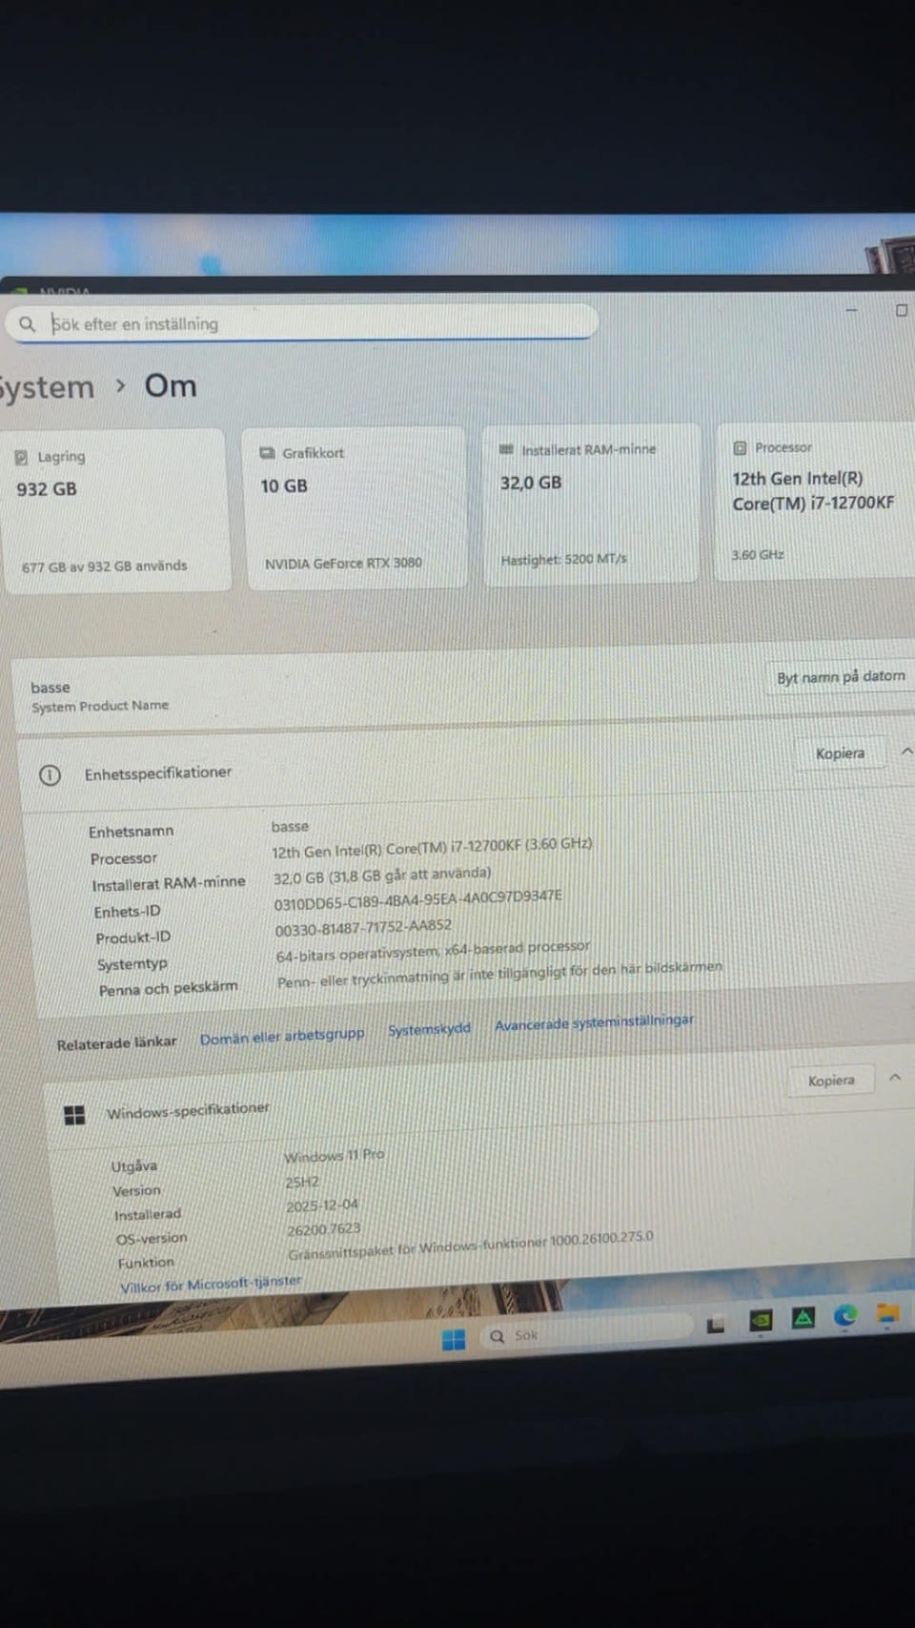Copy device specifications with Kopiera
Screen dimensions: 915x1628
click(840, 753)
